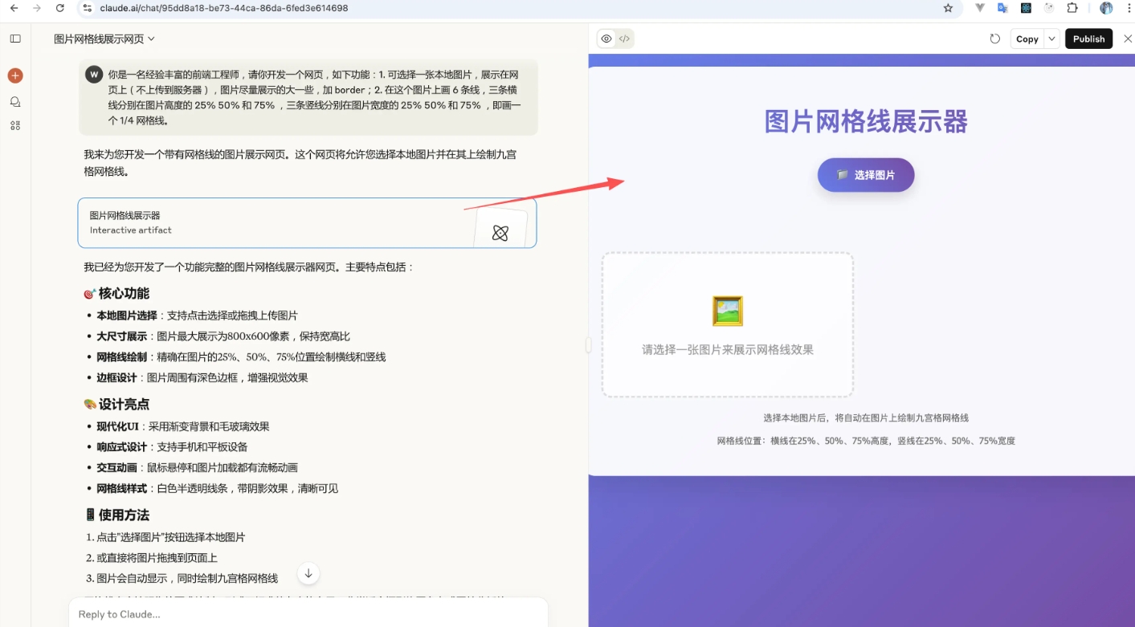Click the image drop placeholder area
The image size is (1135, 627).
[728, 324]
